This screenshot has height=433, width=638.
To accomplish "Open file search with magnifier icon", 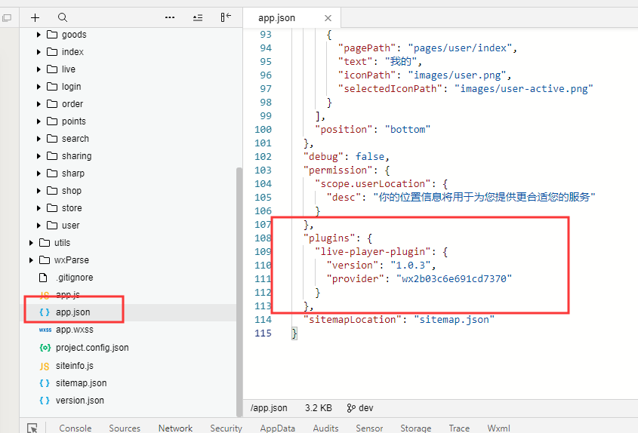I will tap(63, 17).
